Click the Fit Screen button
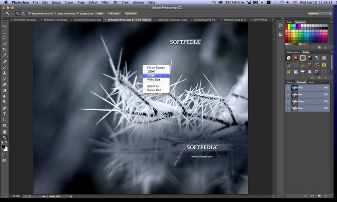The height and width of the screenshot is (202, 337). [x=114, y=14]
